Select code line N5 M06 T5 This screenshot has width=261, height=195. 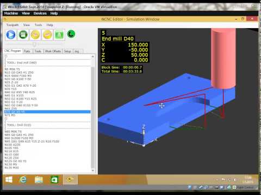12,69
